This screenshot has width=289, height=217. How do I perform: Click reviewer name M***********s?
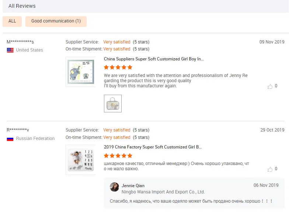coord(20,42)
